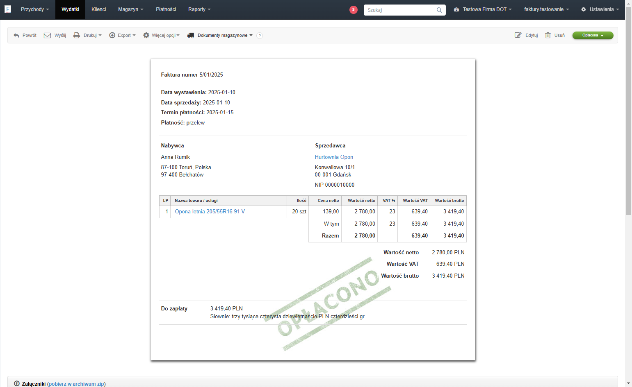632x387 pixels.
Task: Open the green Opłacona status dropdown
Action: pyautogui.click(x=593, y=36)
